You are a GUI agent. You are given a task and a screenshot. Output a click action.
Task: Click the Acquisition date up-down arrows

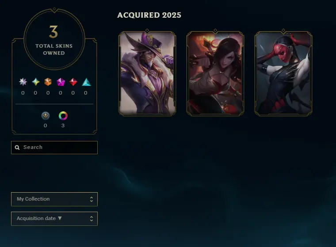click(x=92, y=219)
